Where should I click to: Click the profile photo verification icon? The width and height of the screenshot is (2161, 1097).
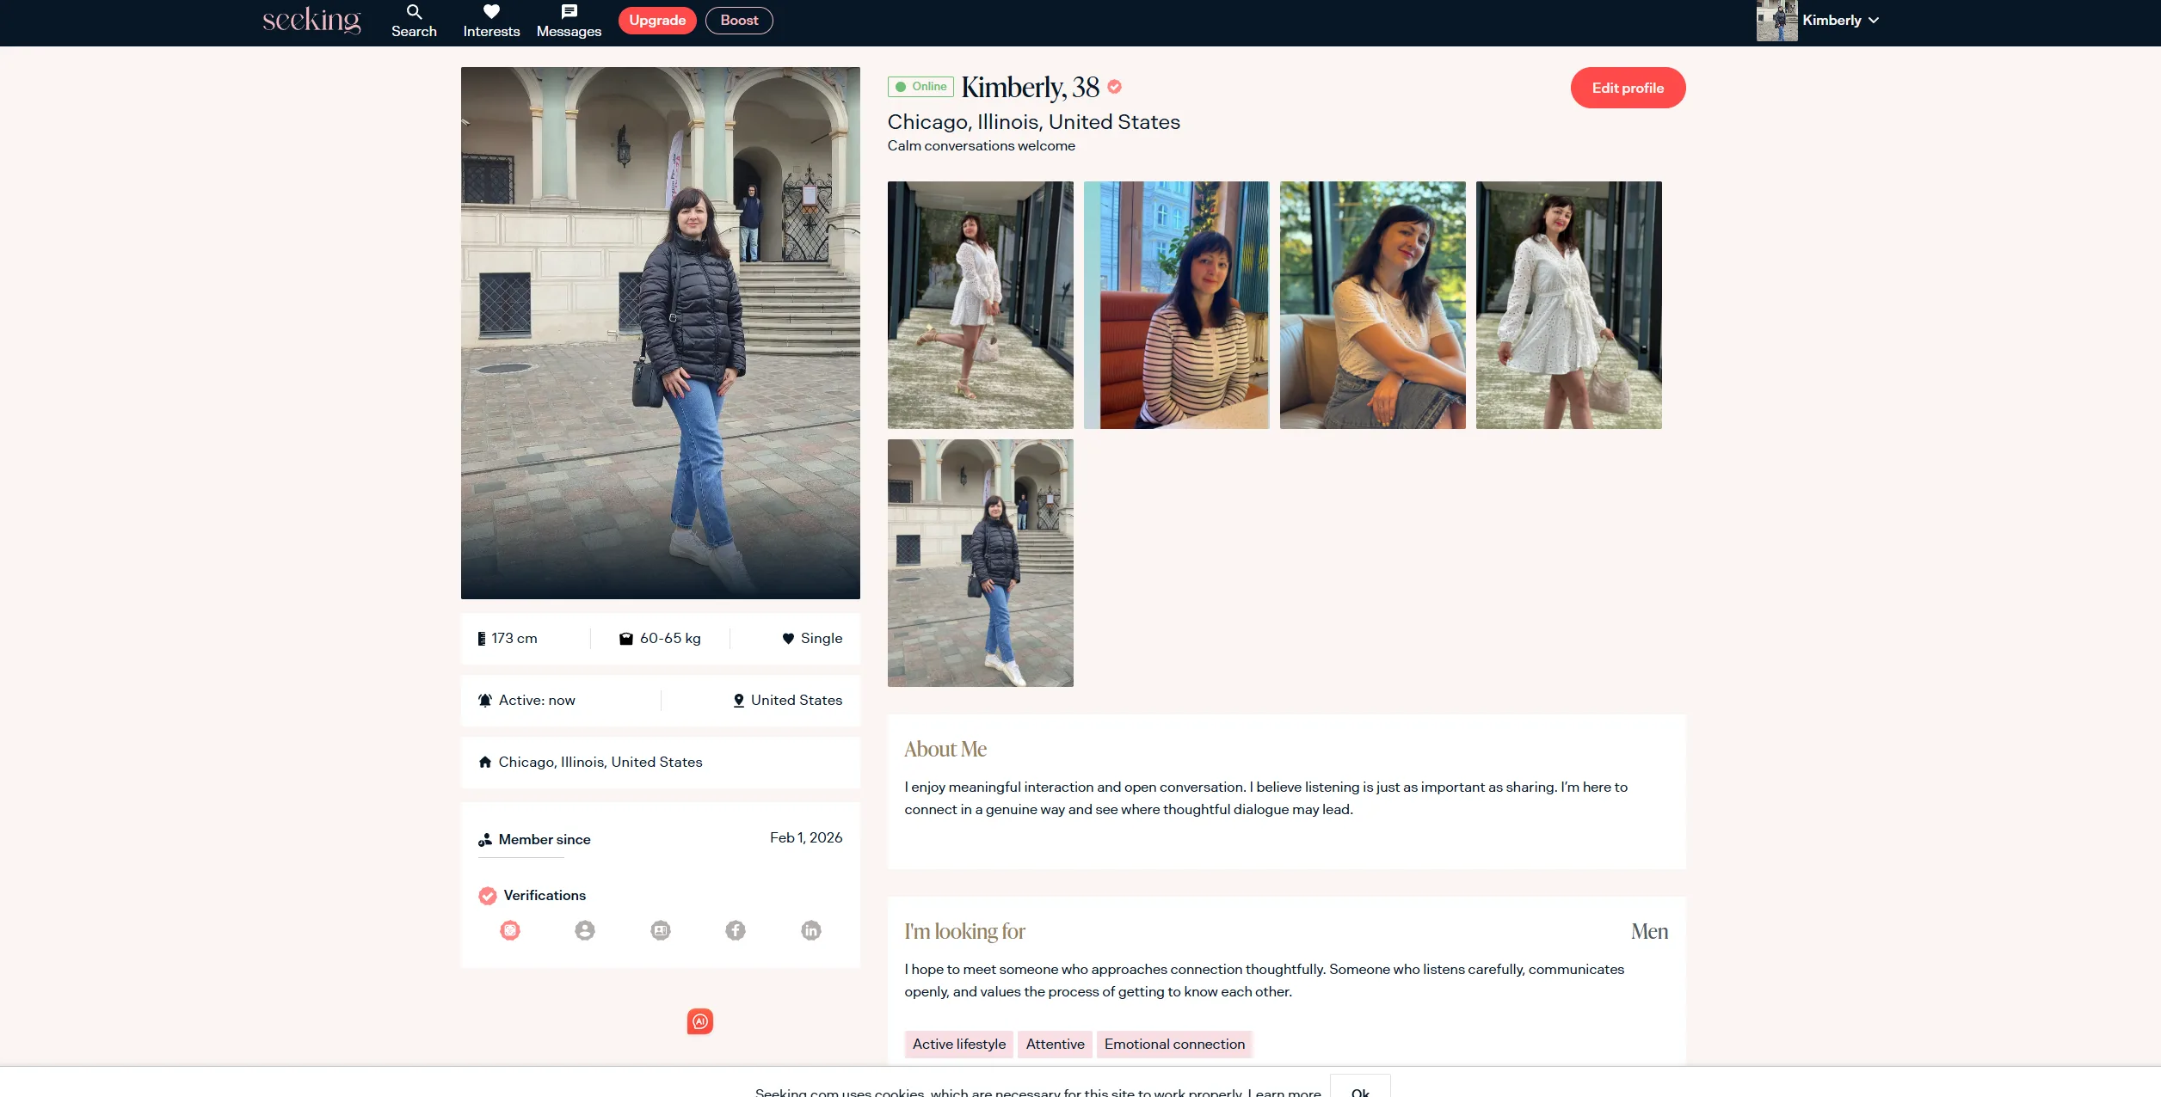point(585,930)
